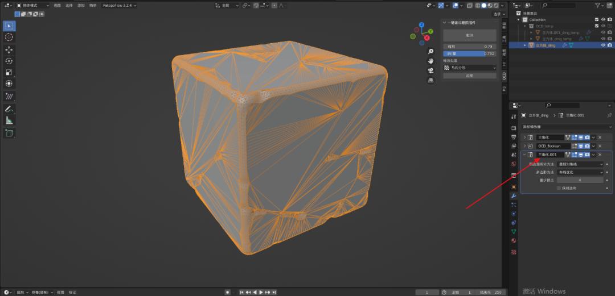Adjust the blue 0.792 value slider
The height and width of the screenshot is (296, 615).
[x=469, y=53]
